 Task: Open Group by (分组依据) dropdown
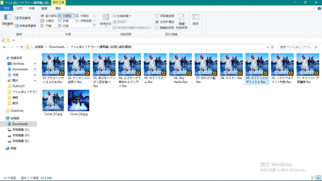(x=122, y=16)
